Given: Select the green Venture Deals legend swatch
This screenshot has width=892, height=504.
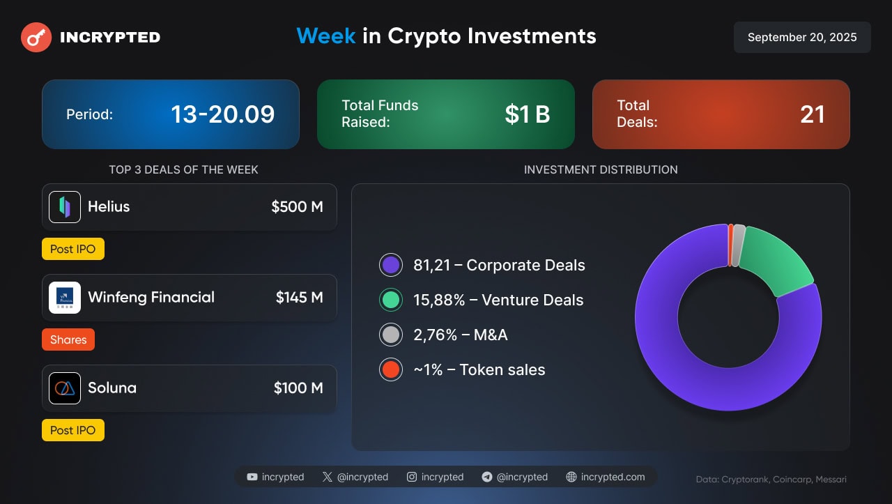Looking at the screenshot, I should coord(391,300).
